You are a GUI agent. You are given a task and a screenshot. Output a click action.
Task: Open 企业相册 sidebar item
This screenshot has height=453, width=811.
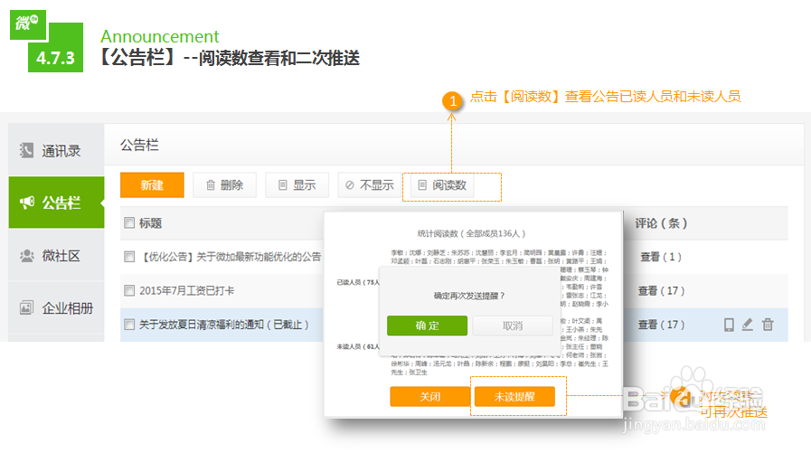[56, 308]
